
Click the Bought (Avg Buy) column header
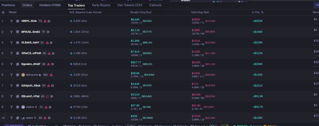(141, 12)
